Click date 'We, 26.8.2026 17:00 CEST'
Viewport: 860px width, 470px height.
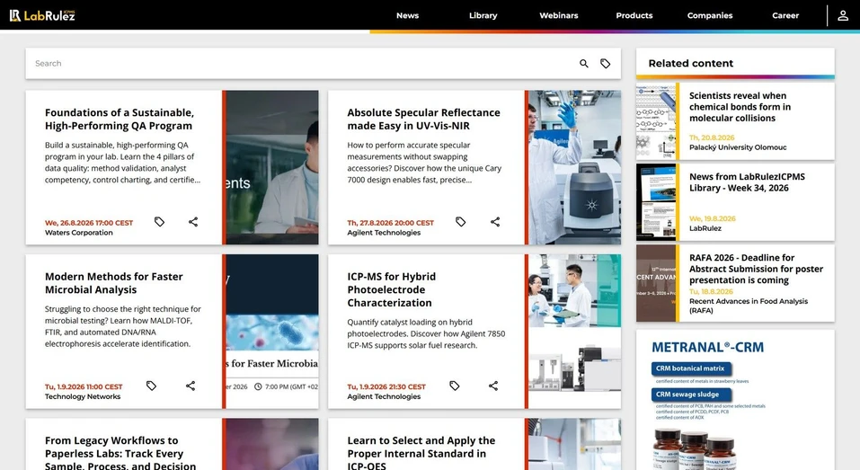(89, 223)
